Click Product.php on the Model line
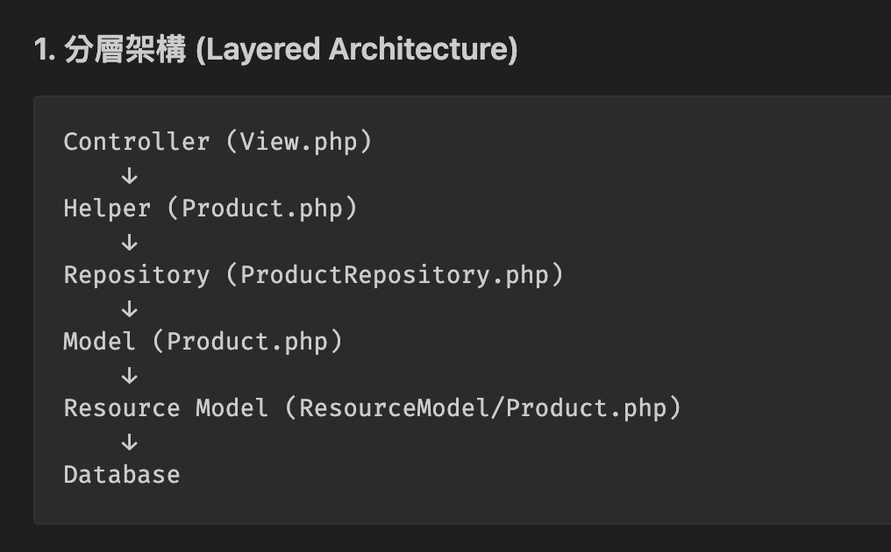Viewport: 891px width, 552px height. coord(246,342)
